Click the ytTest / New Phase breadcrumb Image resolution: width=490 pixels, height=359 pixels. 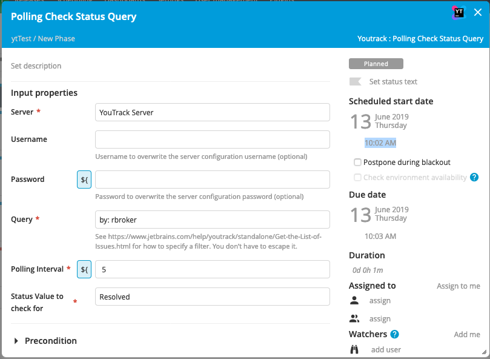click(43, 38)
